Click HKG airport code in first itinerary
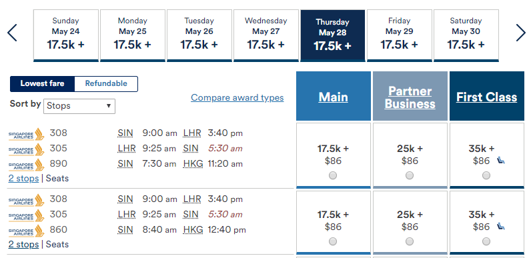 pos(193,164)
